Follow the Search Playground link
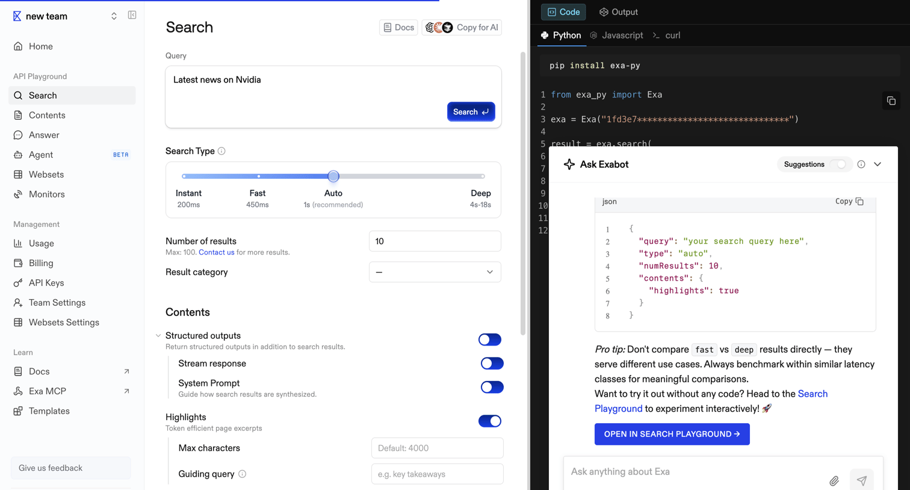Viewport: 910px width, 490px height. (711, 401)
